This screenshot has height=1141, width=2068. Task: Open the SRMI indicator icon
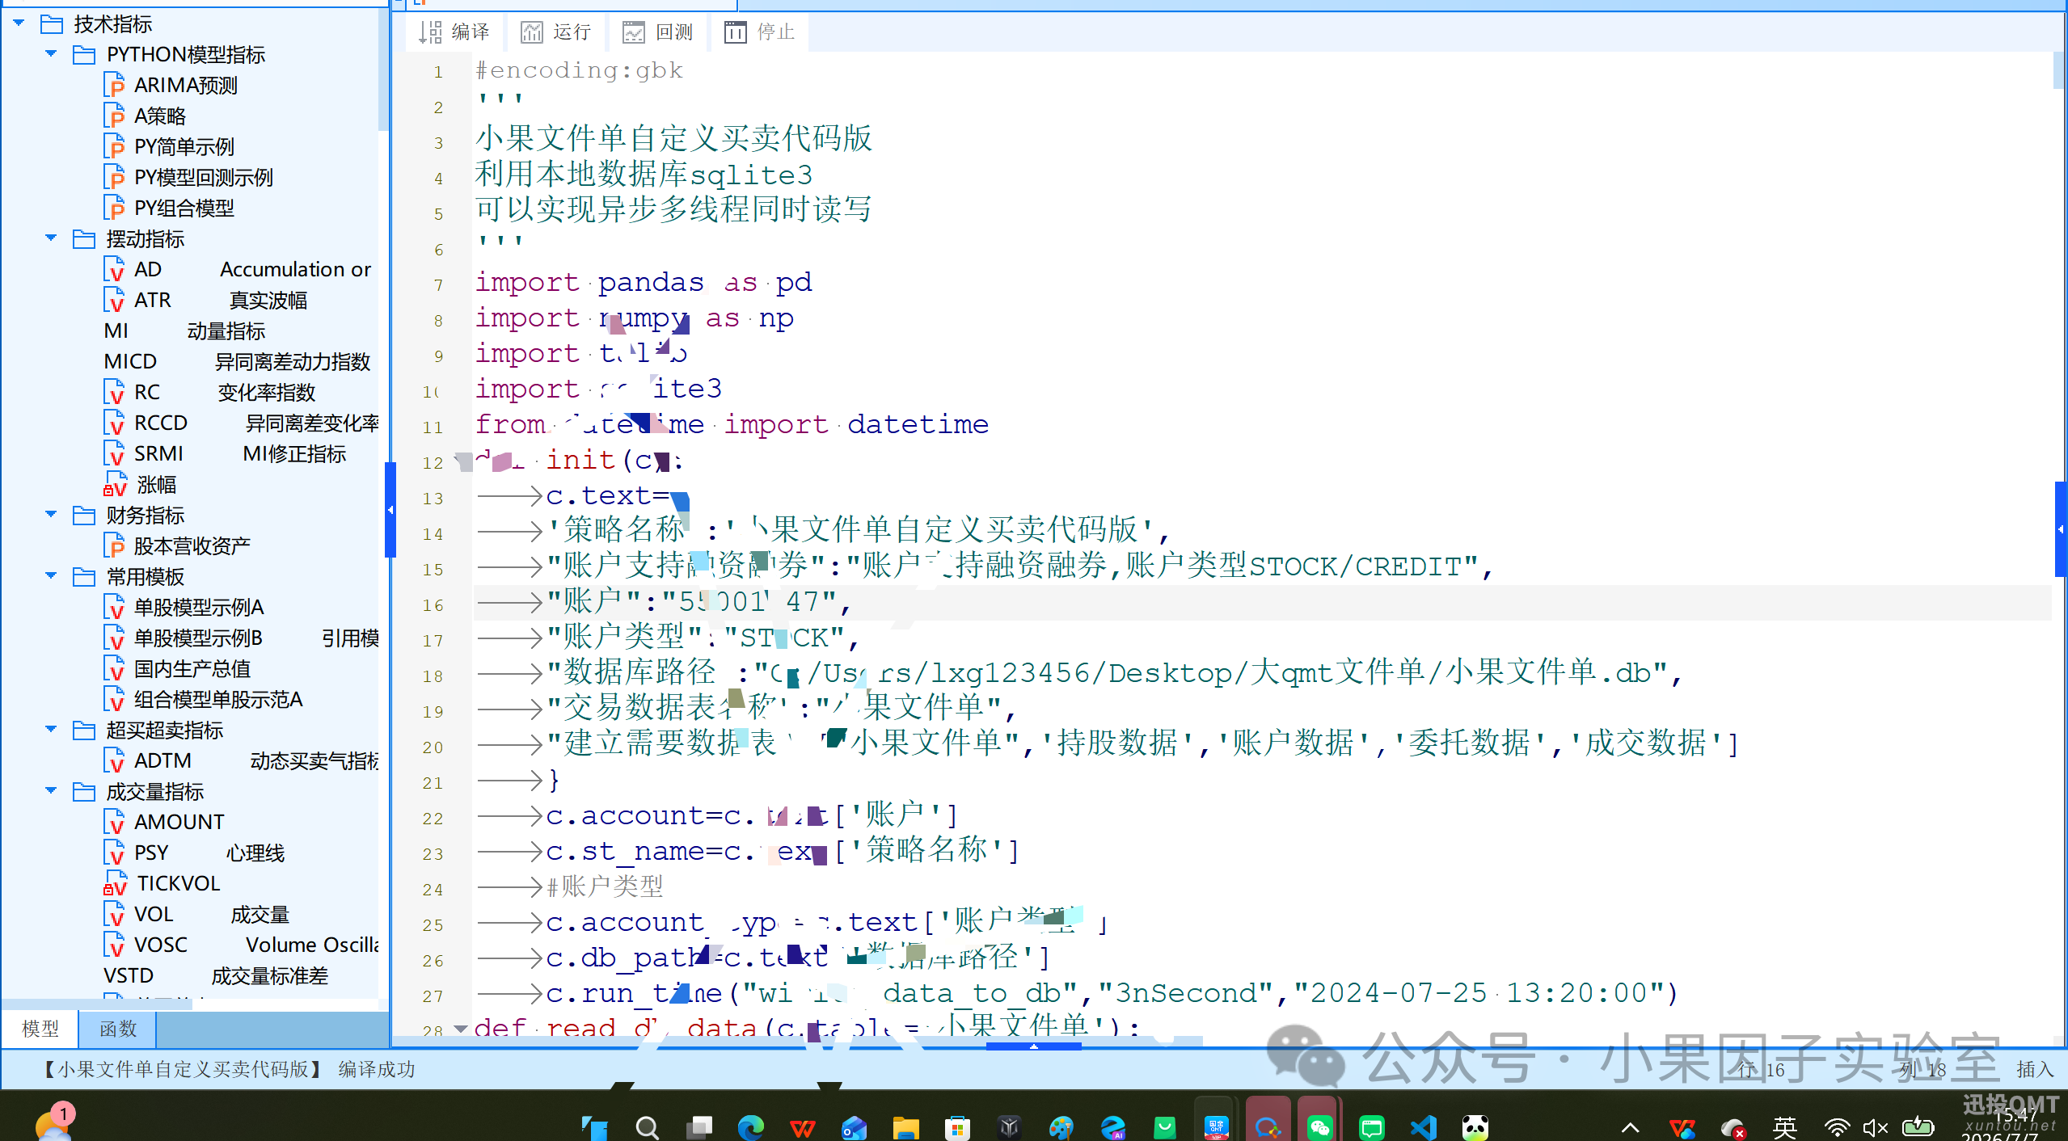115,453
